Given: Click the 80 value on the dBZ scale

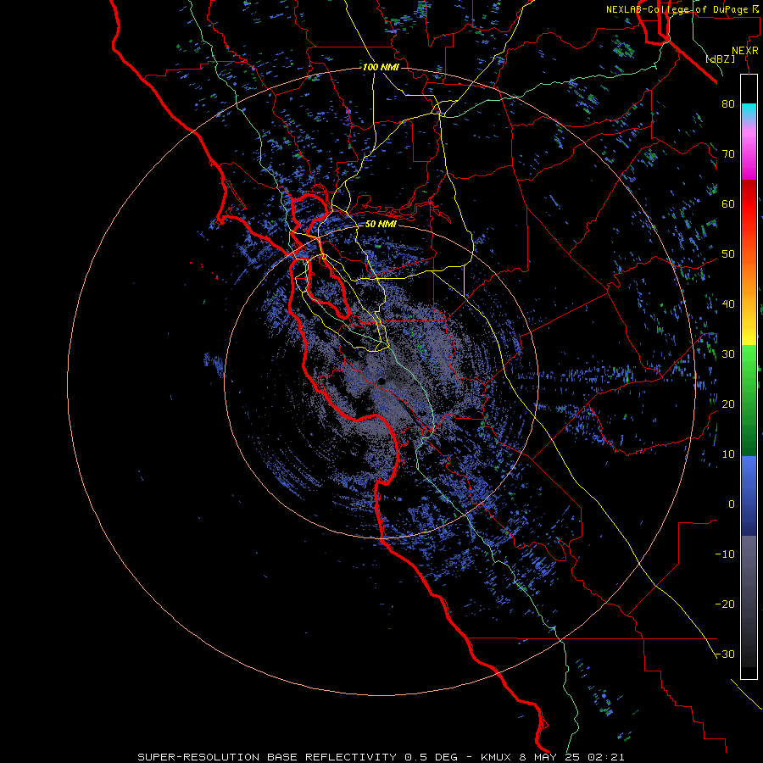Looking at the screenshot, I should point(728,103).
